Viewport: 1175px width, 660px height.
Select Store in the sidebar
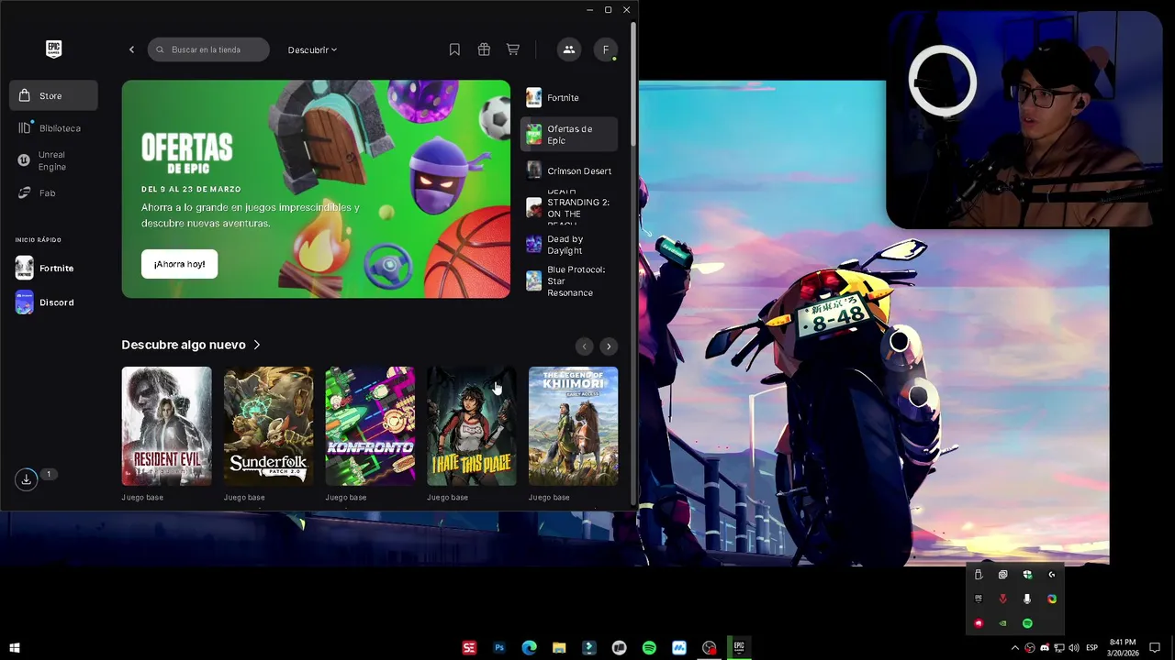[53, 95]
